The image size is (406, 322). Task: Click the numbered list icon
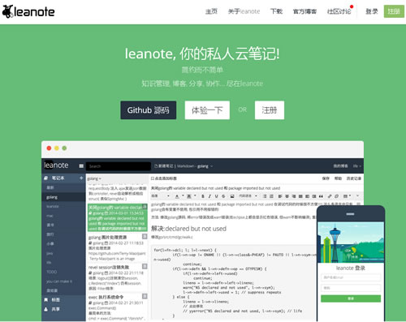(271, 196)
